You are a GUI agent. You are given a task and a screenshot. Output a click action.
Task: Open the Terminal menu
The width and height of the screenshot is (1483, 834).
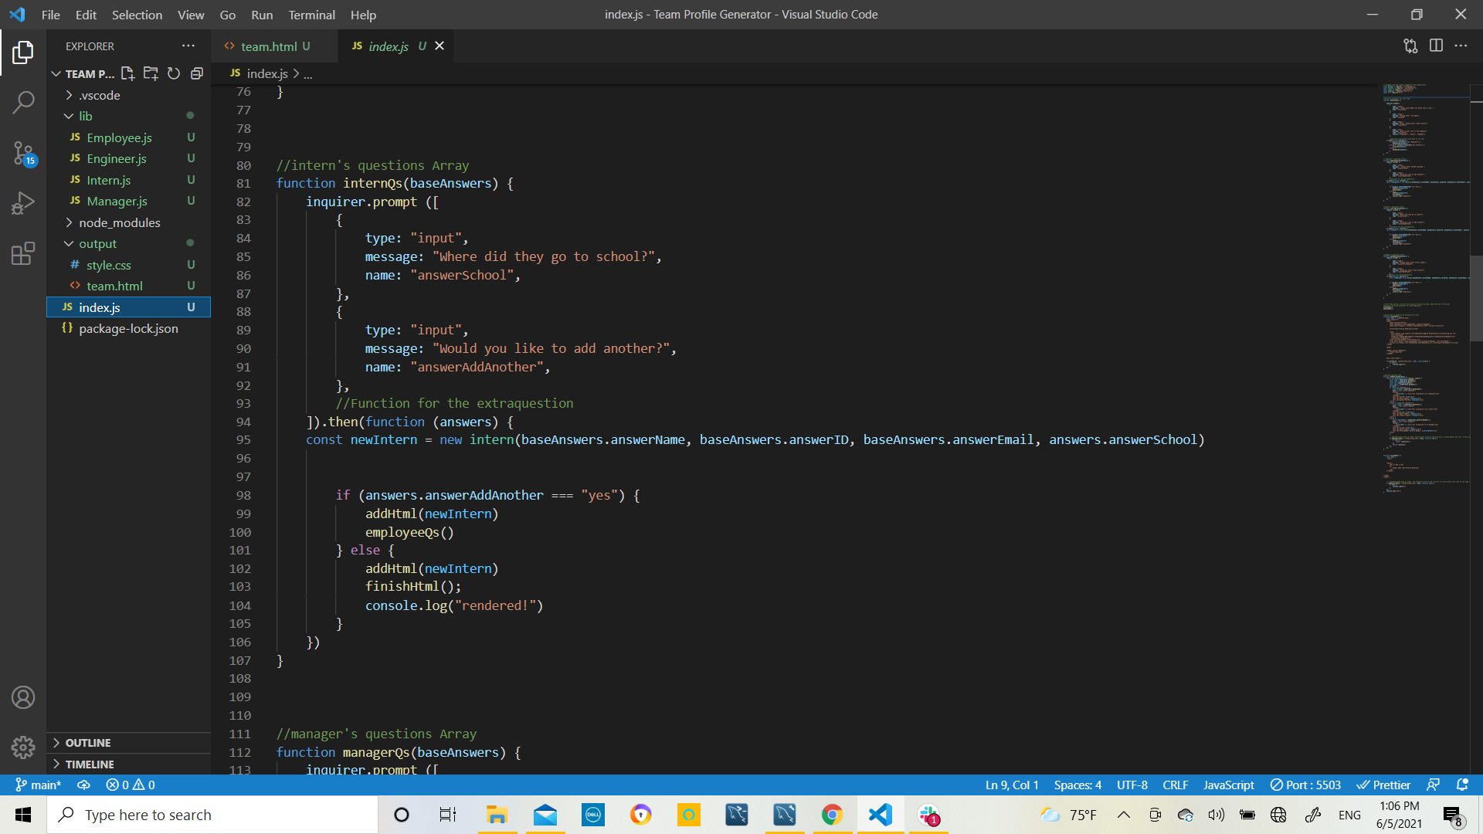pyautogui.click(x=311, y=15)
